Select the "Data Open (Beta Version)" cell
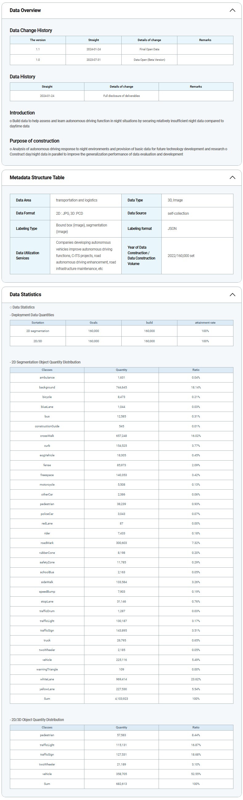This screenshot has height=800, width=243. (149, 60)
